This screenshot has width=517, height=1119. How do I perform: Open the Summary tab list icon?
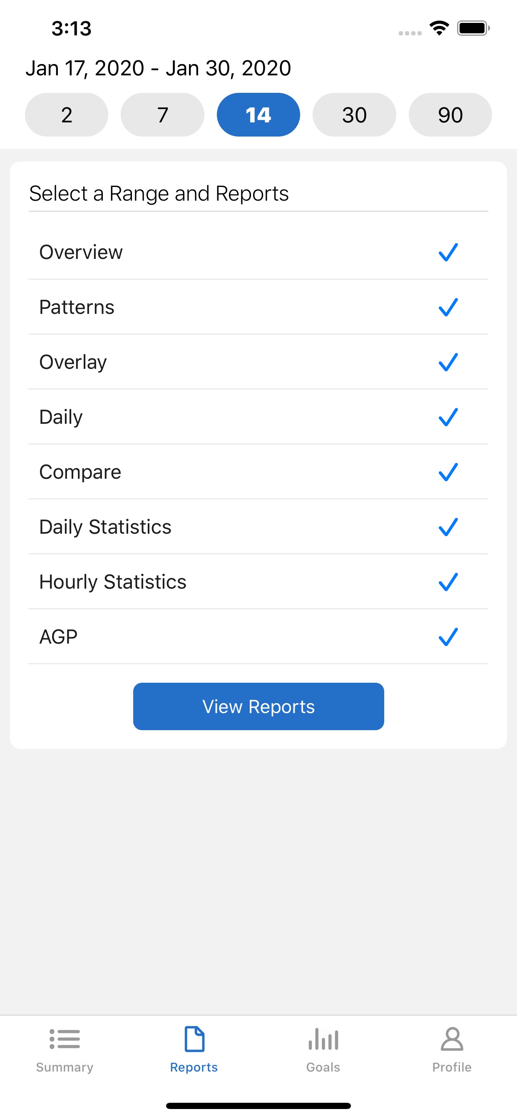tap(64, 1039)
